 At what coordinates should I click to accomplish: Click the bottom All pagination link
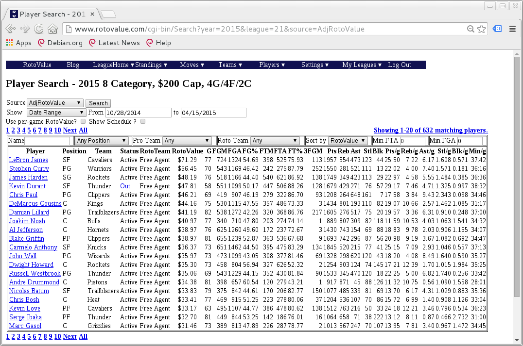pyautogui.click(x=83, y=336)
